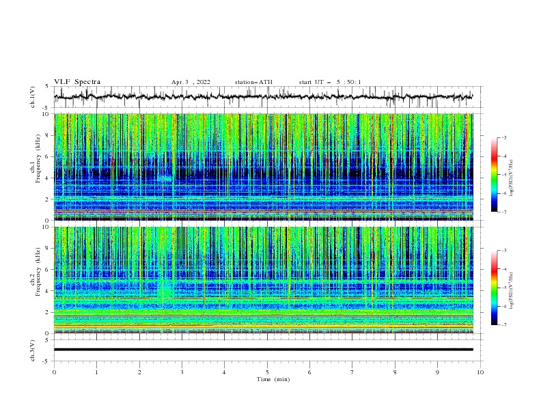This screenshot has width=541, height=418.
Task: Click the "-5" label on ch.1 color bar
Action: point(503,175)
